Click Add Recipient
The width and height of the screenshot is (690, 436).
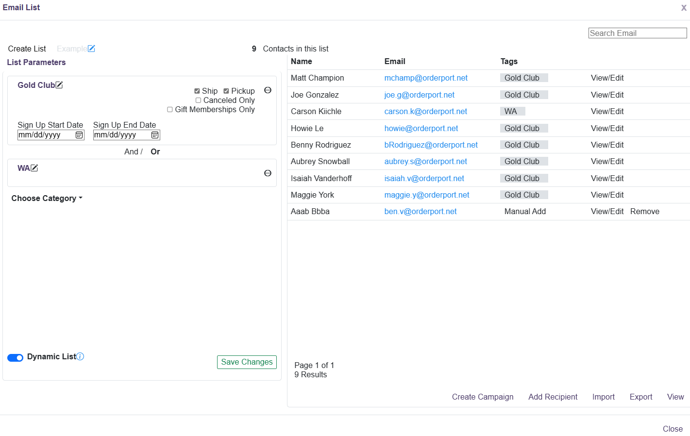pos(553,397)
